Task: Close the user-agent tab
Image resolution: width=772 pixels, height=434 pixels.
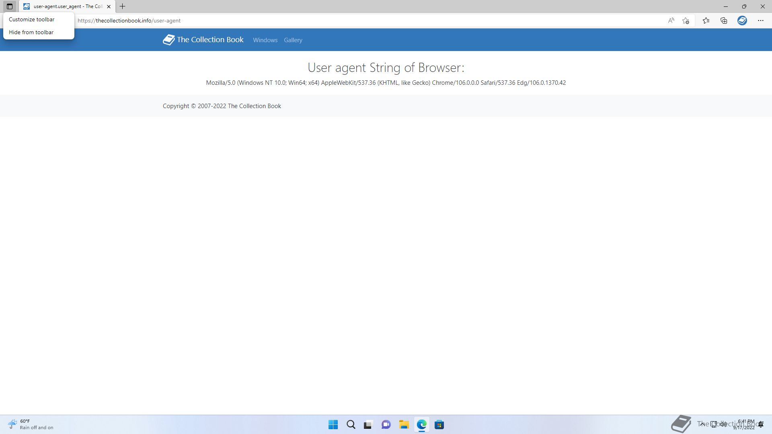Action: coord(109,6)
